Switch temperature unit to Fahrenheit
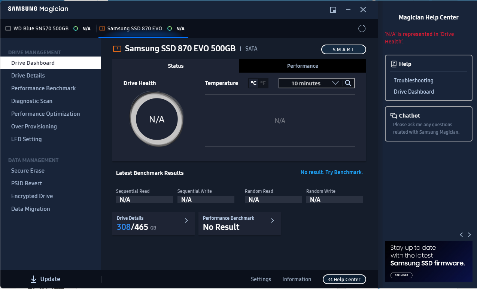The image size is (477, 289). (263, 83)
